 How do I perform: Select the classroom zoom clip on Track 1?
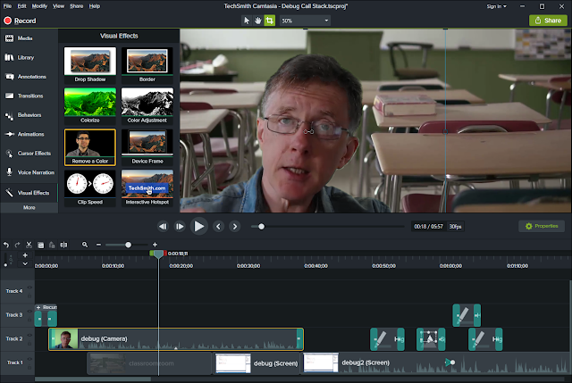(x=149, y=363)
